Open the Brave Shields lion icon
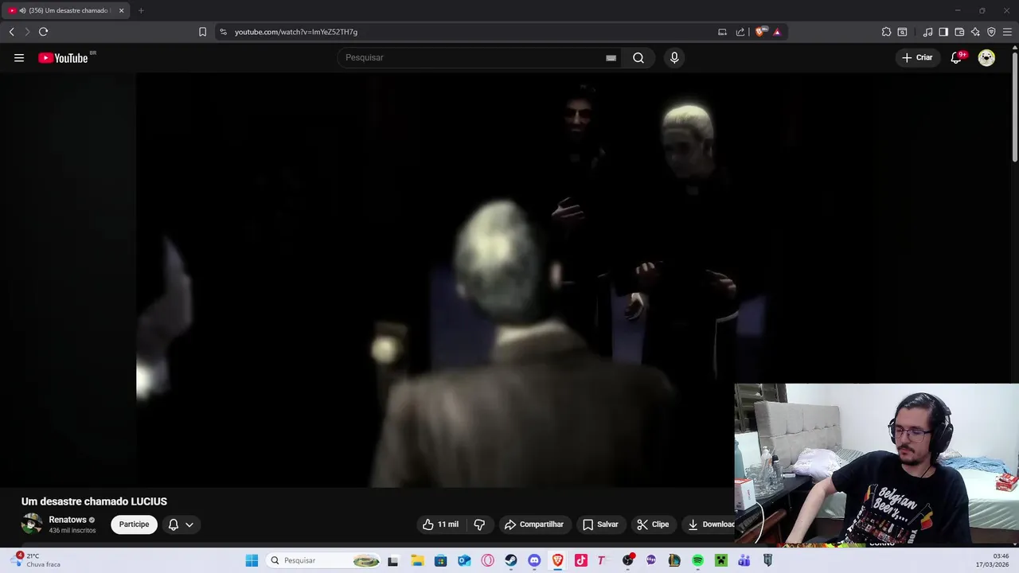This screenshot has width=1019, height=573. [x=760, y=32]
